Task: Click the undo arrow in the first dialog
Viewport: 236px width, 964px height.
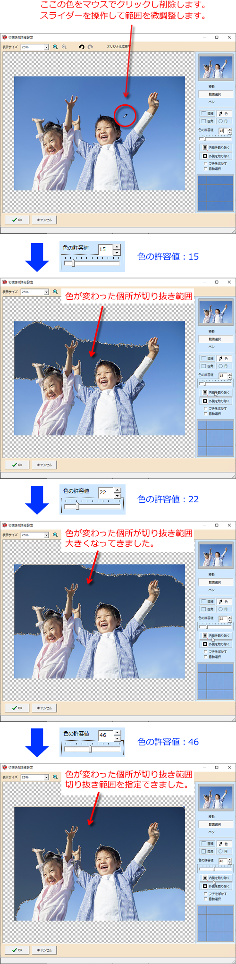Action: pyautogui.click(x=82, y=47)
